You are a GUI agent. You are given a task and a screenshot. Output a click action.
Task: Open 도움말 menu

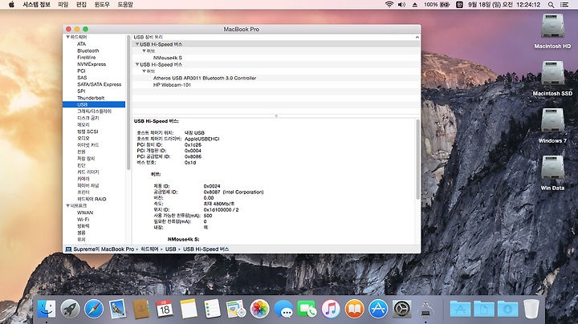coord(125,5)
